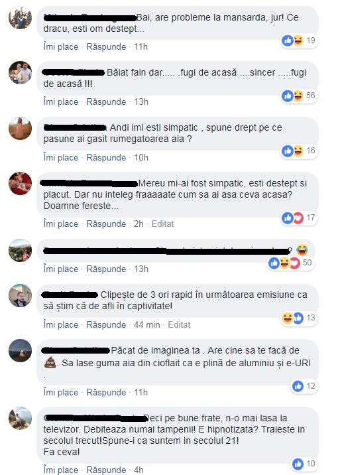340x475 pixels.
Task: Open the Editat link beside 44 min
Action: [179, 325]
